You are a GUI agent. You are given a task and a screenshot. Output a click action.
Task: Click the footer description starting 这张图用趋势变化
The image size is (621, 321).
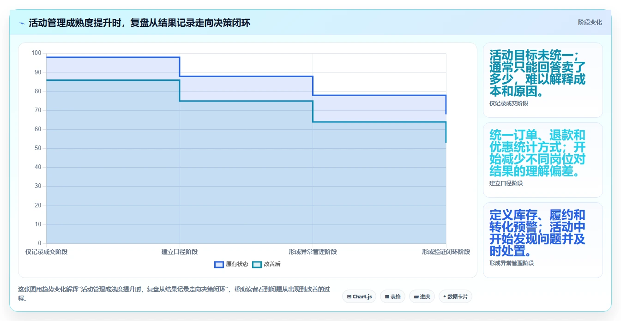coord(174,294)
